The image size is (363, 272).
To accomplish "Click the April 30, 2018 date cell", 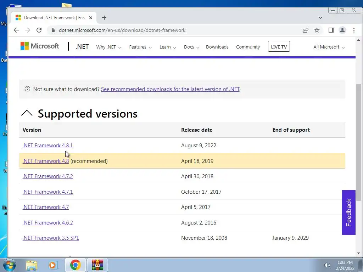I will coord(197,176).
